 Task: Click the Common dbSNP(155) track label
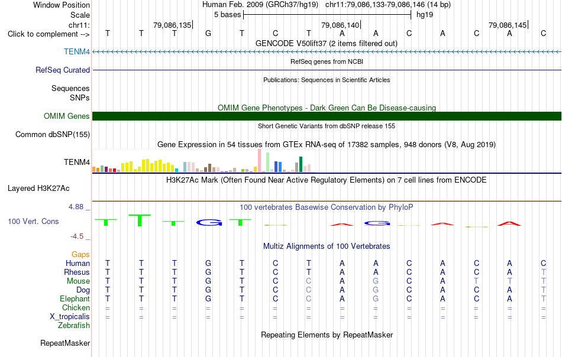[x=53, y=134]
